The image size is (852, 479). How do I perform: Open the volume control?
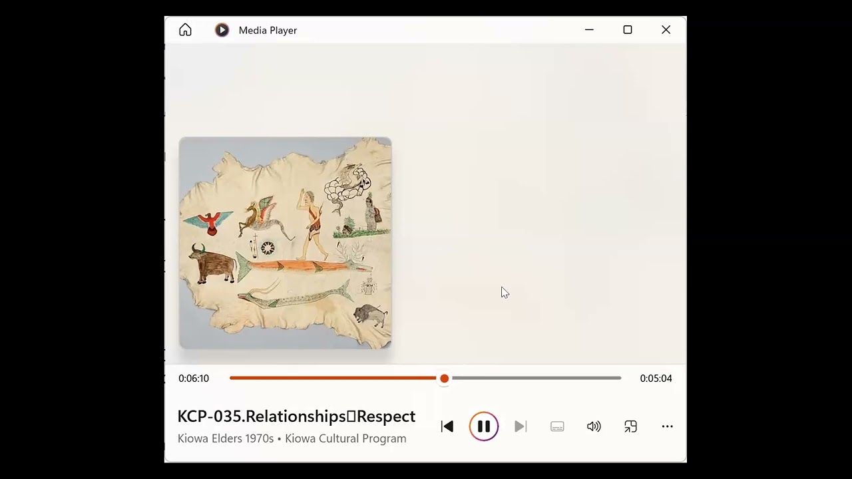pyautogui.click(x=594, y=426)
